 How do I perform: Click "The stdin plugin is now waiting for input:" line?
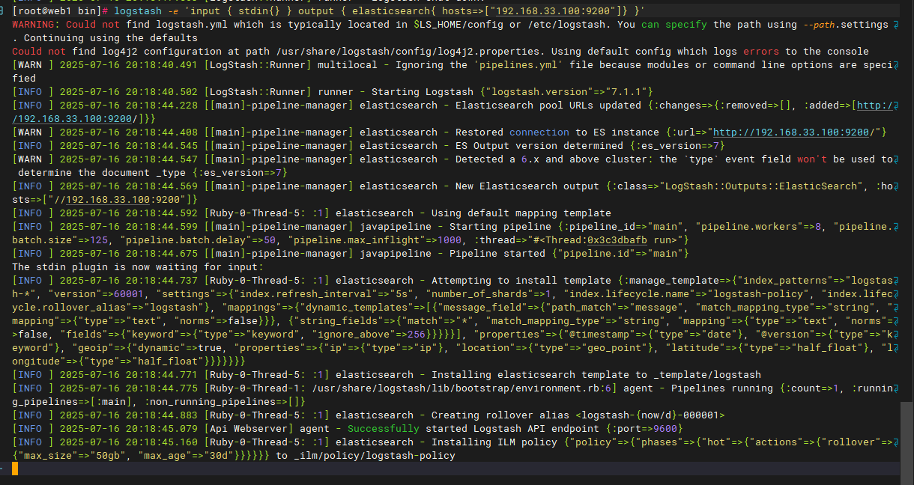pos(138,267)
